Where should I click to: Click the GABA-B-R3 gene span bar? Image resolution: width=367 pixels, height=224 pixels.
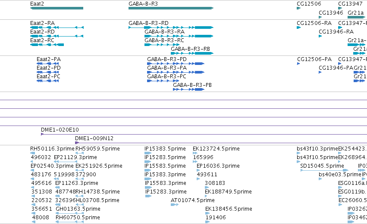coord(171,8)
